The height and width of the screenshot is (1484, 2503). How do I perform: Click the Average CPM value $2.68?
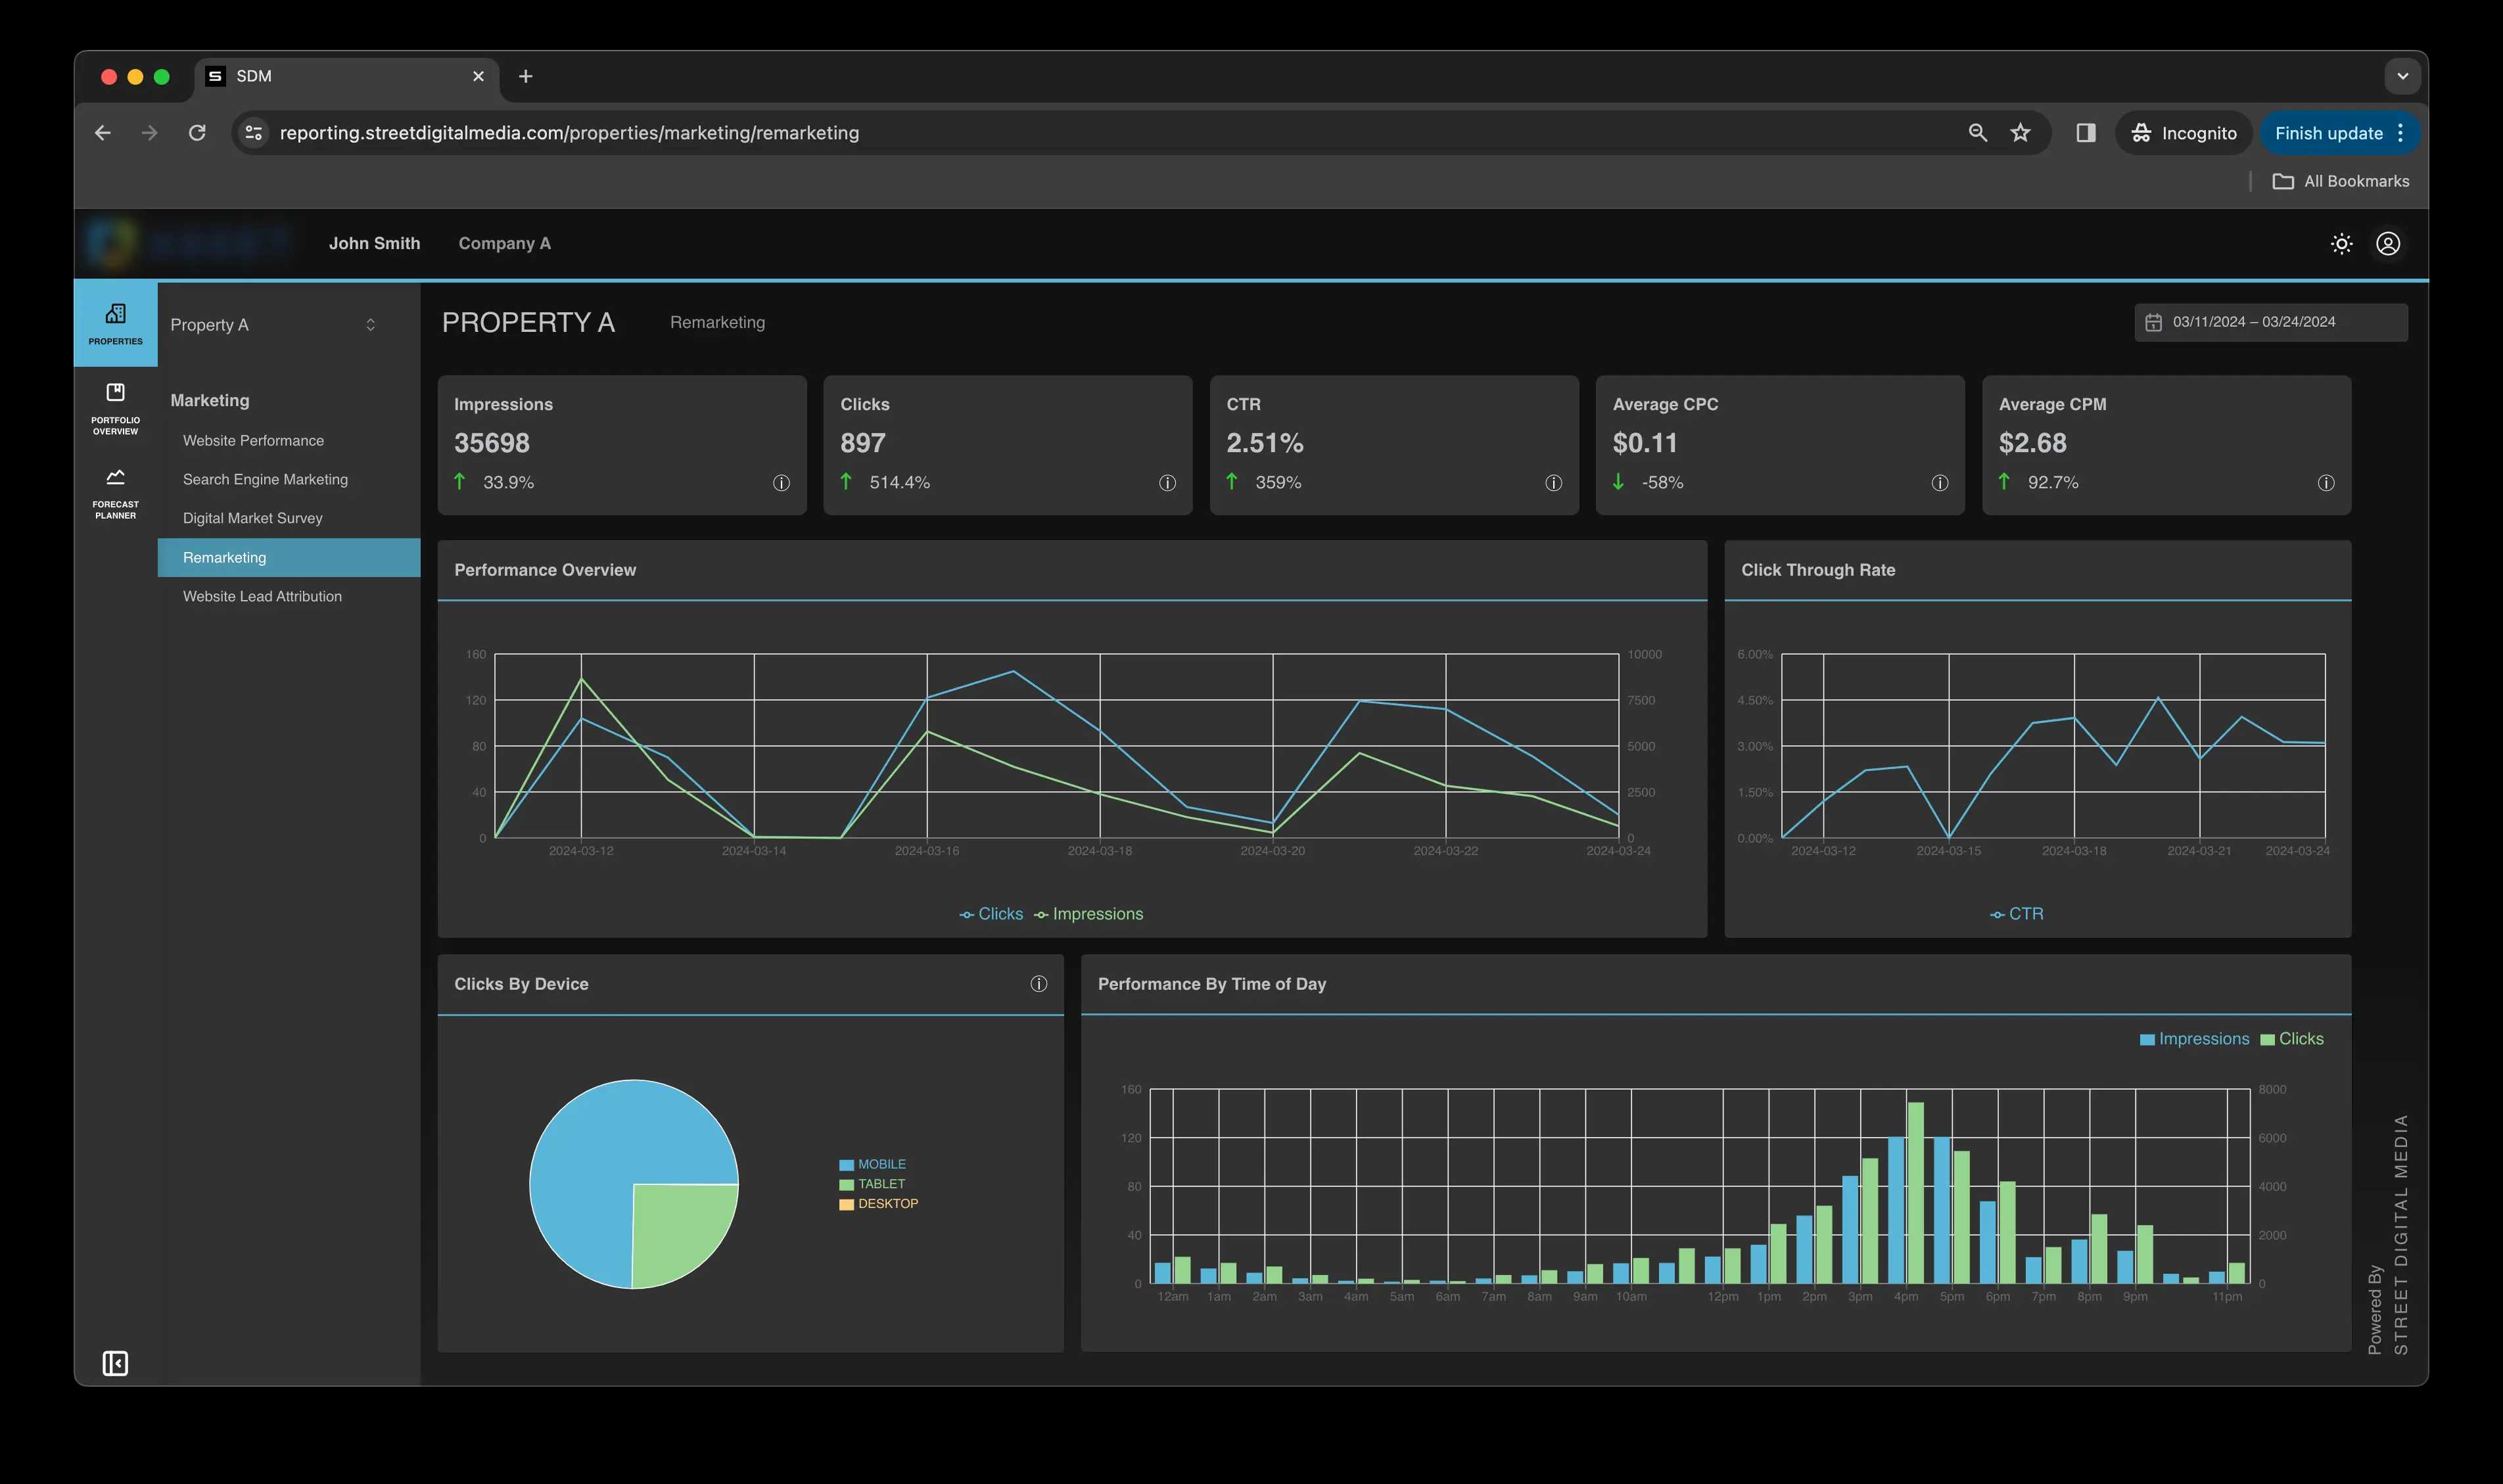2032,443
